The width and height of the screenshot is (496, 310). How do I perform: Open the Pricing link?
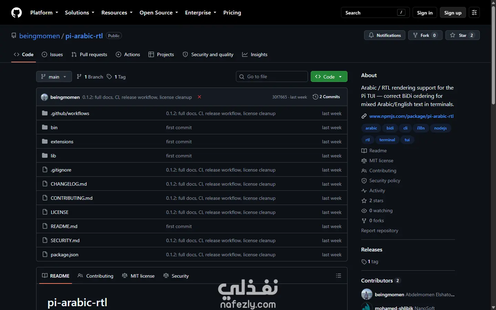pos(232,13)
